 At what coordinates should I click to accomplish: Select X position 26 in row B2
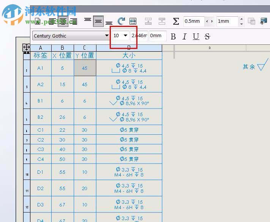point(63,117)
